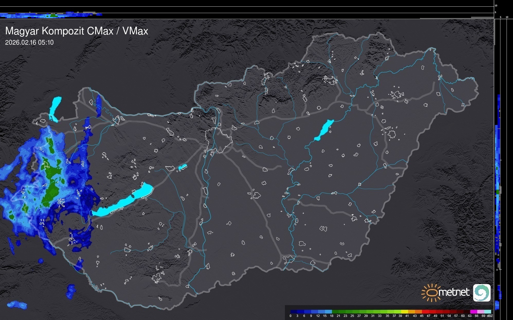The height and width of the screenshot is (320, 513).
Task: Click the yellow 39 dBZ legend swatch
Action: (x=405, y=312)
